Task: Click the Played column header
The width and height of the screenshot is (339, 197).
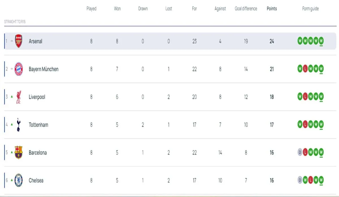Action: click(x=91, y=9)
